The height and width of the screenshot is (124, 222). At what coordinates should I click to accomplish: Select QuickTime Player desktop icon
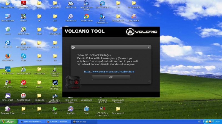102,4
